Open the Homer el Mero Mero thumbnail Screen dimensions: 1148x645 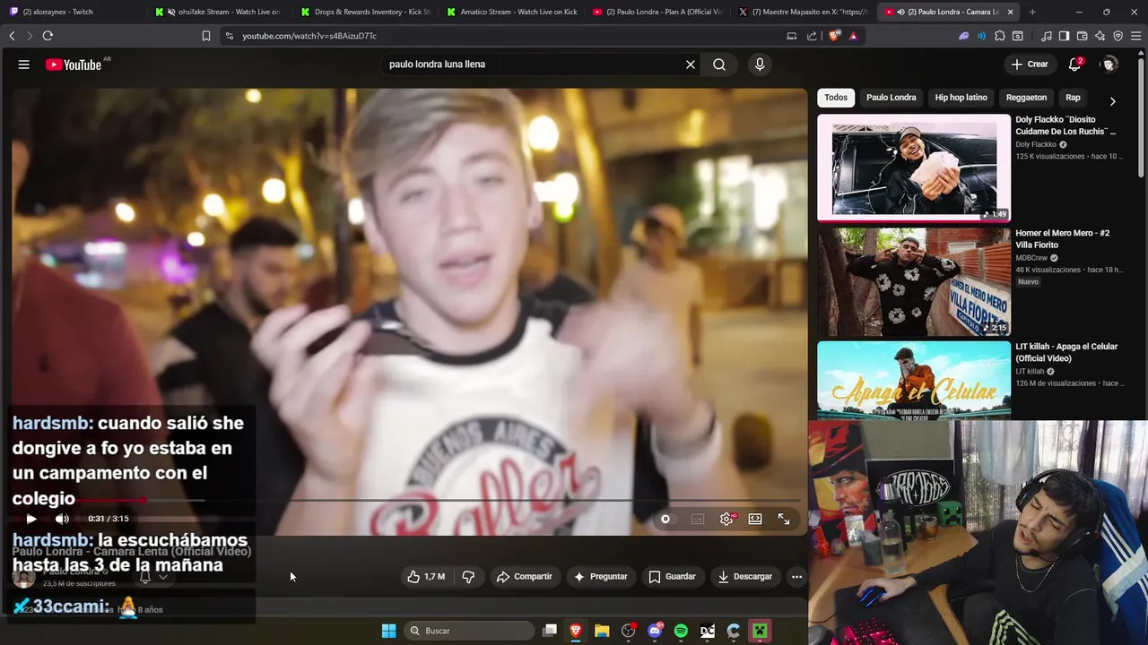tap(914, 281)
